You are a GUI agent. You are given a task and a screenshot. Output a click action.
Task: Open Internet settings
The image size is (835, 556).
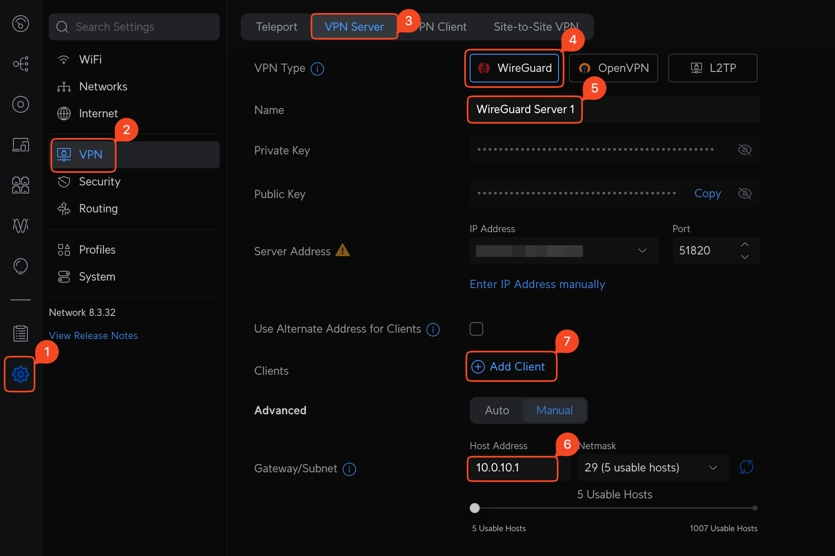134,114
